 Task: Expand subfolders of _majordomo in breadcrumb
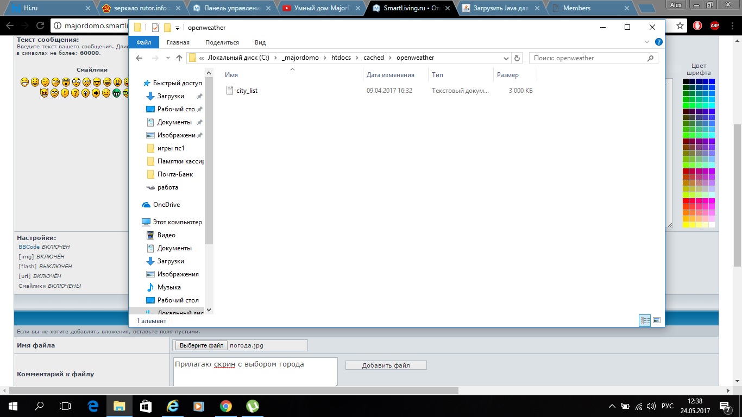325,58
